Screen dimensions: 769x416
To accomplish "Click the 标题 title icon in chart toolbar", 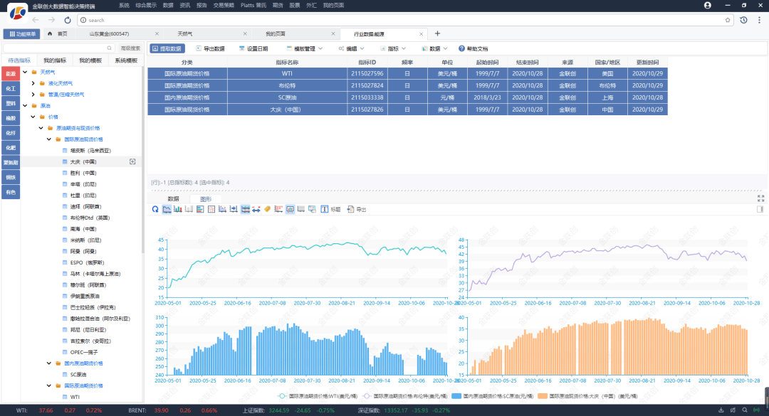I will pyautogui.click(x=325, y=210).
